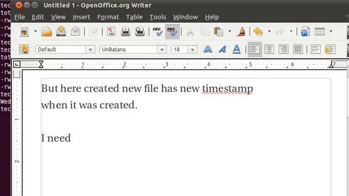
Task: Insert a Hyperlink icon
Action: (305, 32)
